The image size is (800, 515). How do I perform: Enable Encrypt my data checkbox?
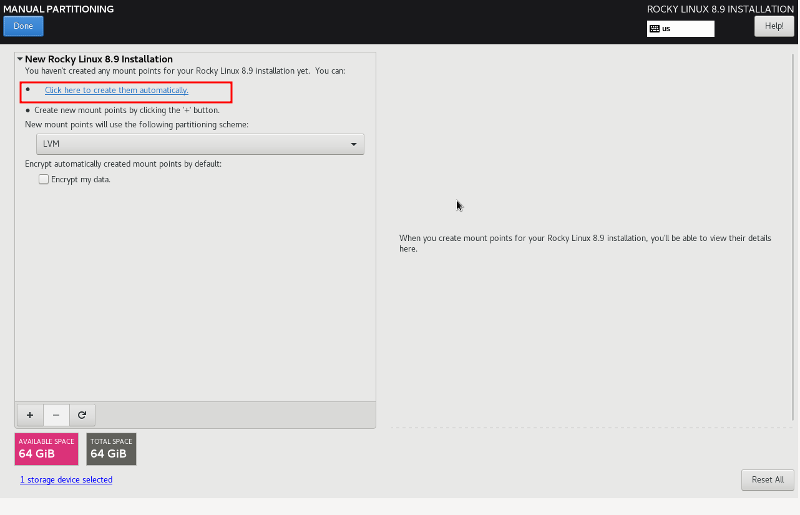tap(44, 180)
